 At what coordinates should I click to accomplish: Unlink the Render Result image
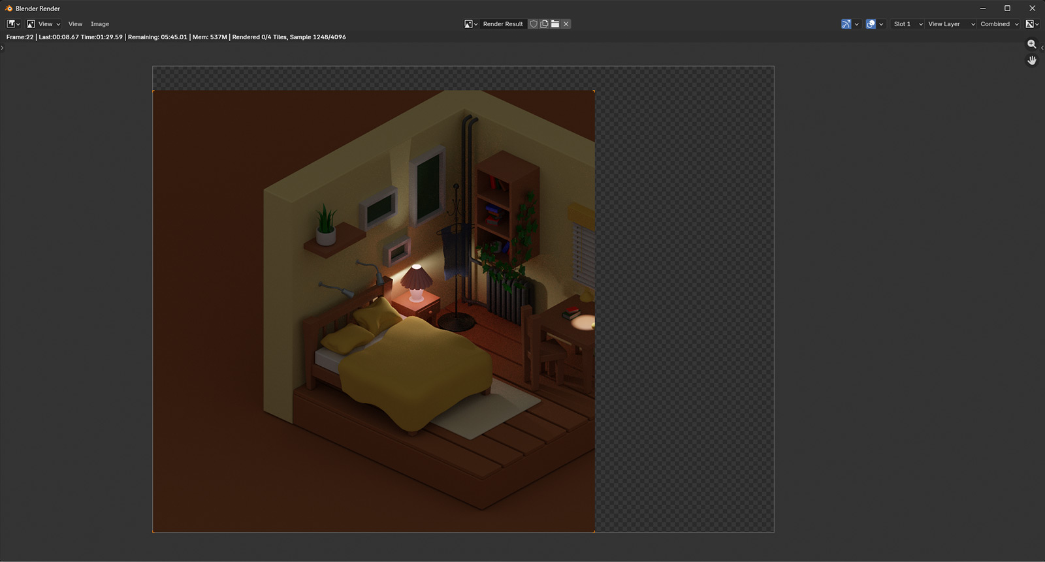566,24
